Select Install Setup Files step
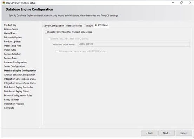 click(13, 46)
